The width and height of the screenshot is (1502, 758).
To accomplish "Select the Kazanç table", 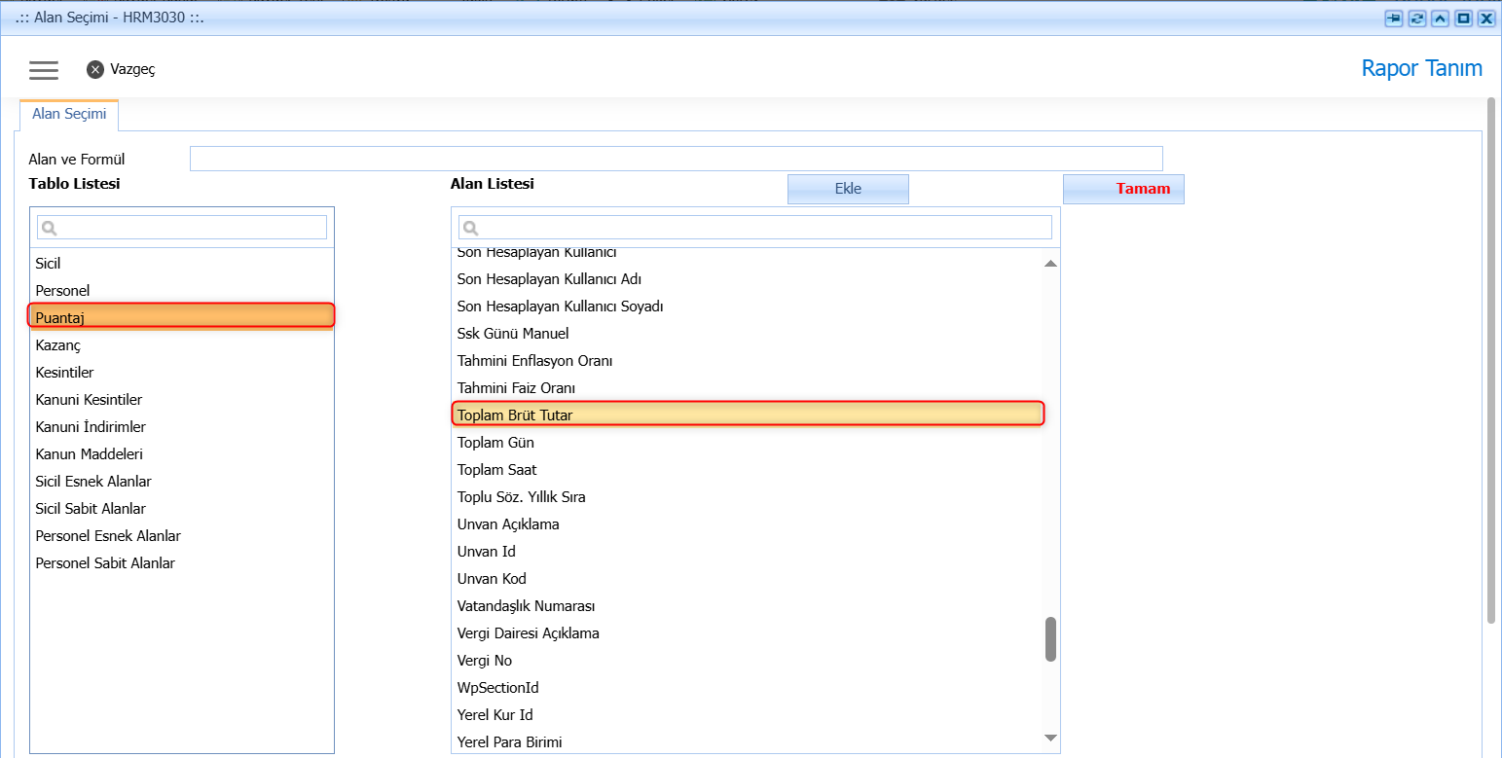I will pos(181,345).
